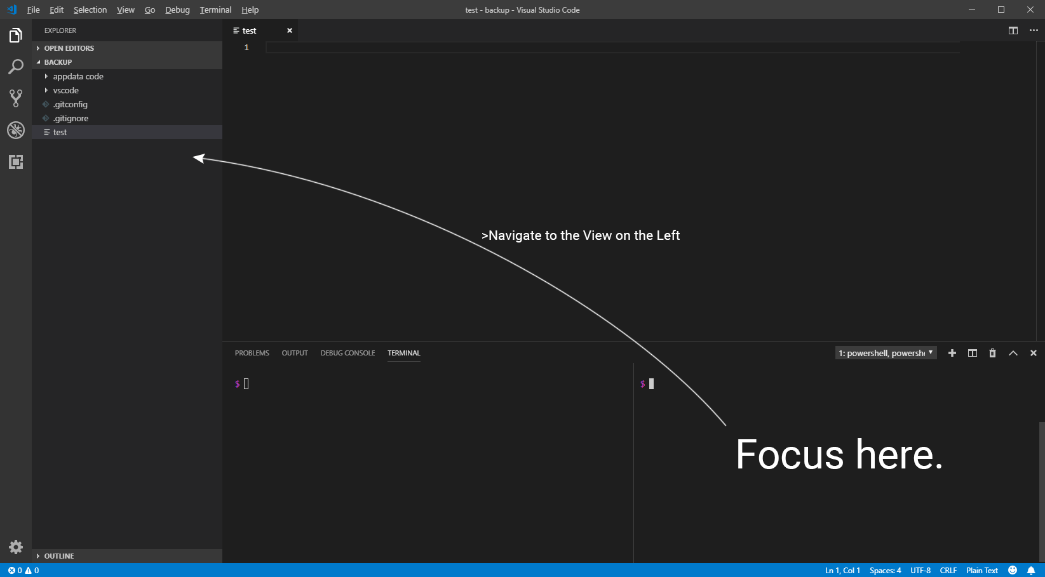Open the .gitconfig file
Screen dimensions: 1045x577
[127, 104]
